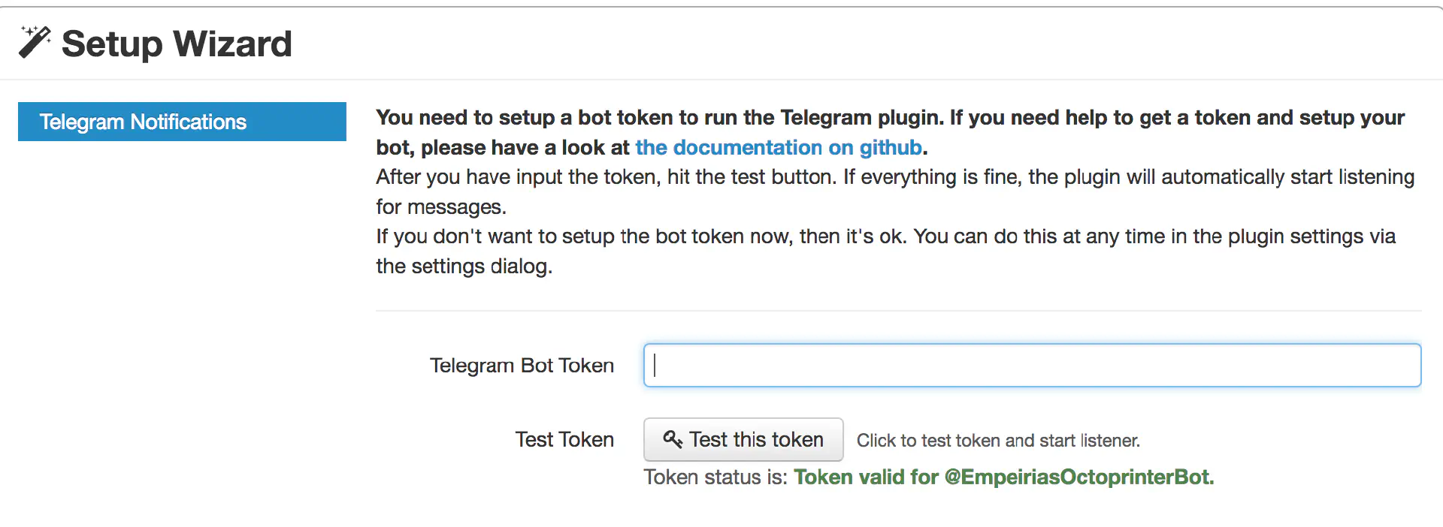The image size is (1443, 527).
Task: Click the @EmpeiriasOctoprinterBot bot name
Action: coord(1078,477)
